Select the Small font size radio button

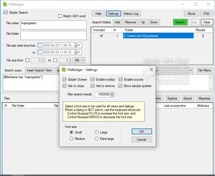pos(71,132)
